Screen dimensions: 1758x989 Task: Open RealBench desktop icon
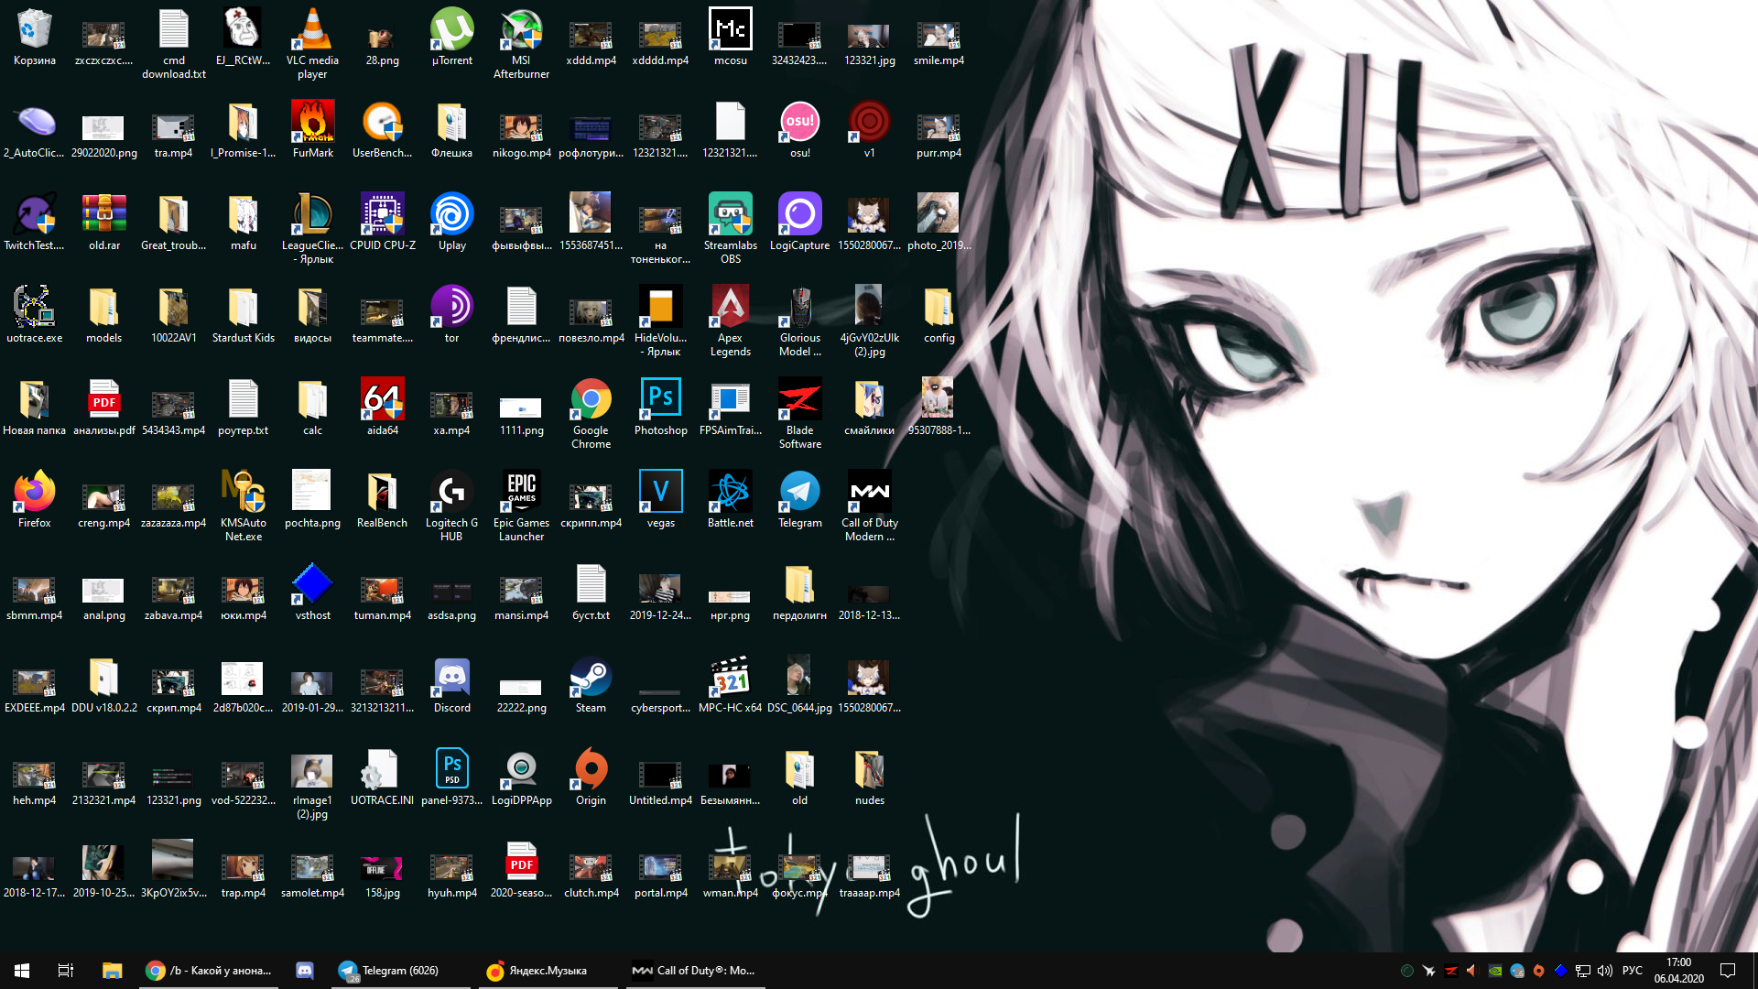[382, 501]
